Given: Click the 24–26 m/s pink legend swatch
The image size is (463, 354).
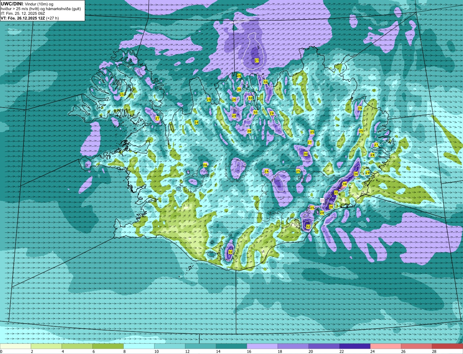Looking at the screenshot, I should (386, 346).
